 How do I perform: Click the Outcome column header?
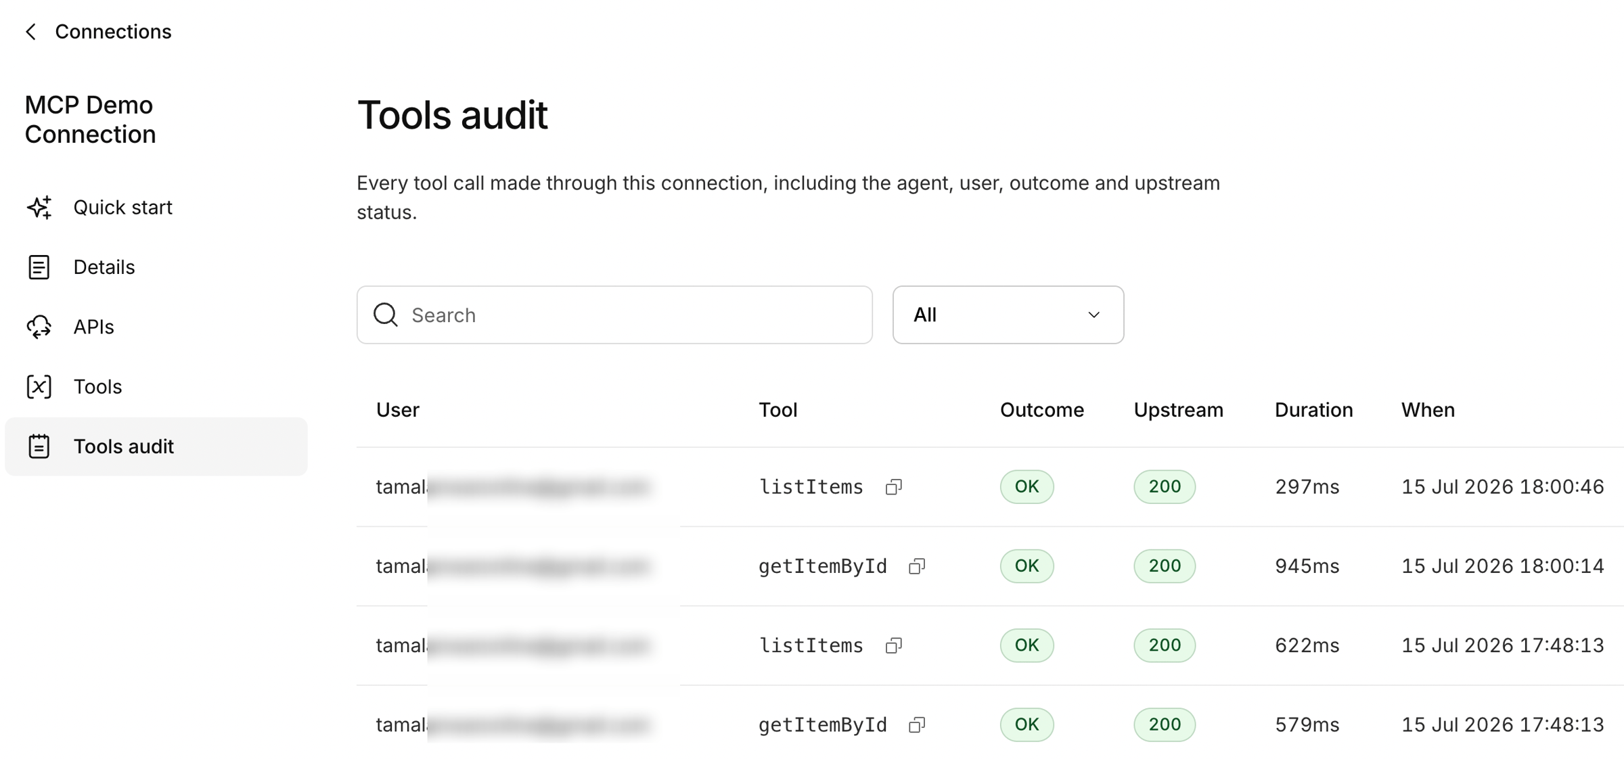1042,410
